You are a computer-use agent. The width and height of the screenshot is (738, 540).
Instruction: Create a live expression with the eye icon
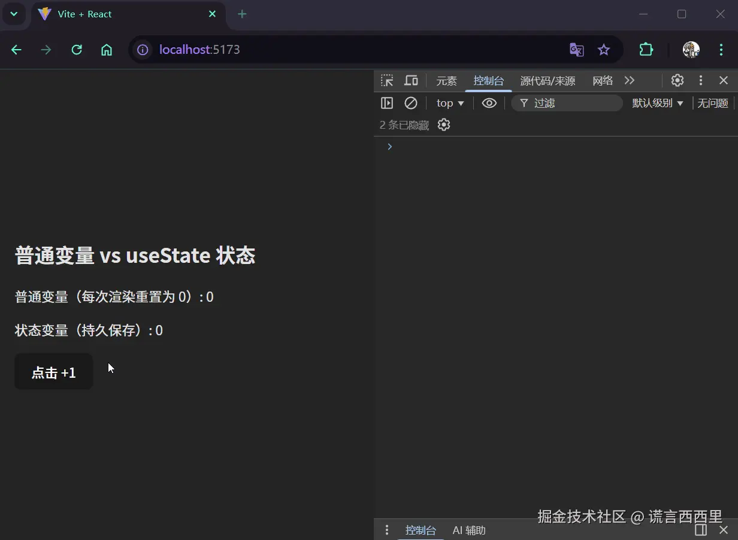(489, 103)
